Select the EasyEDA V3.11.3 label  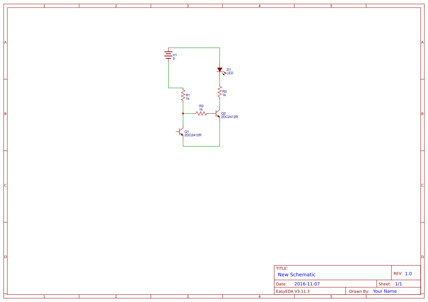(x=293, y=291)
